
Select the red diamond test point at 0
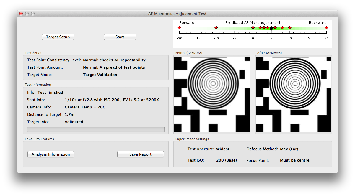[x=253, y=27]
